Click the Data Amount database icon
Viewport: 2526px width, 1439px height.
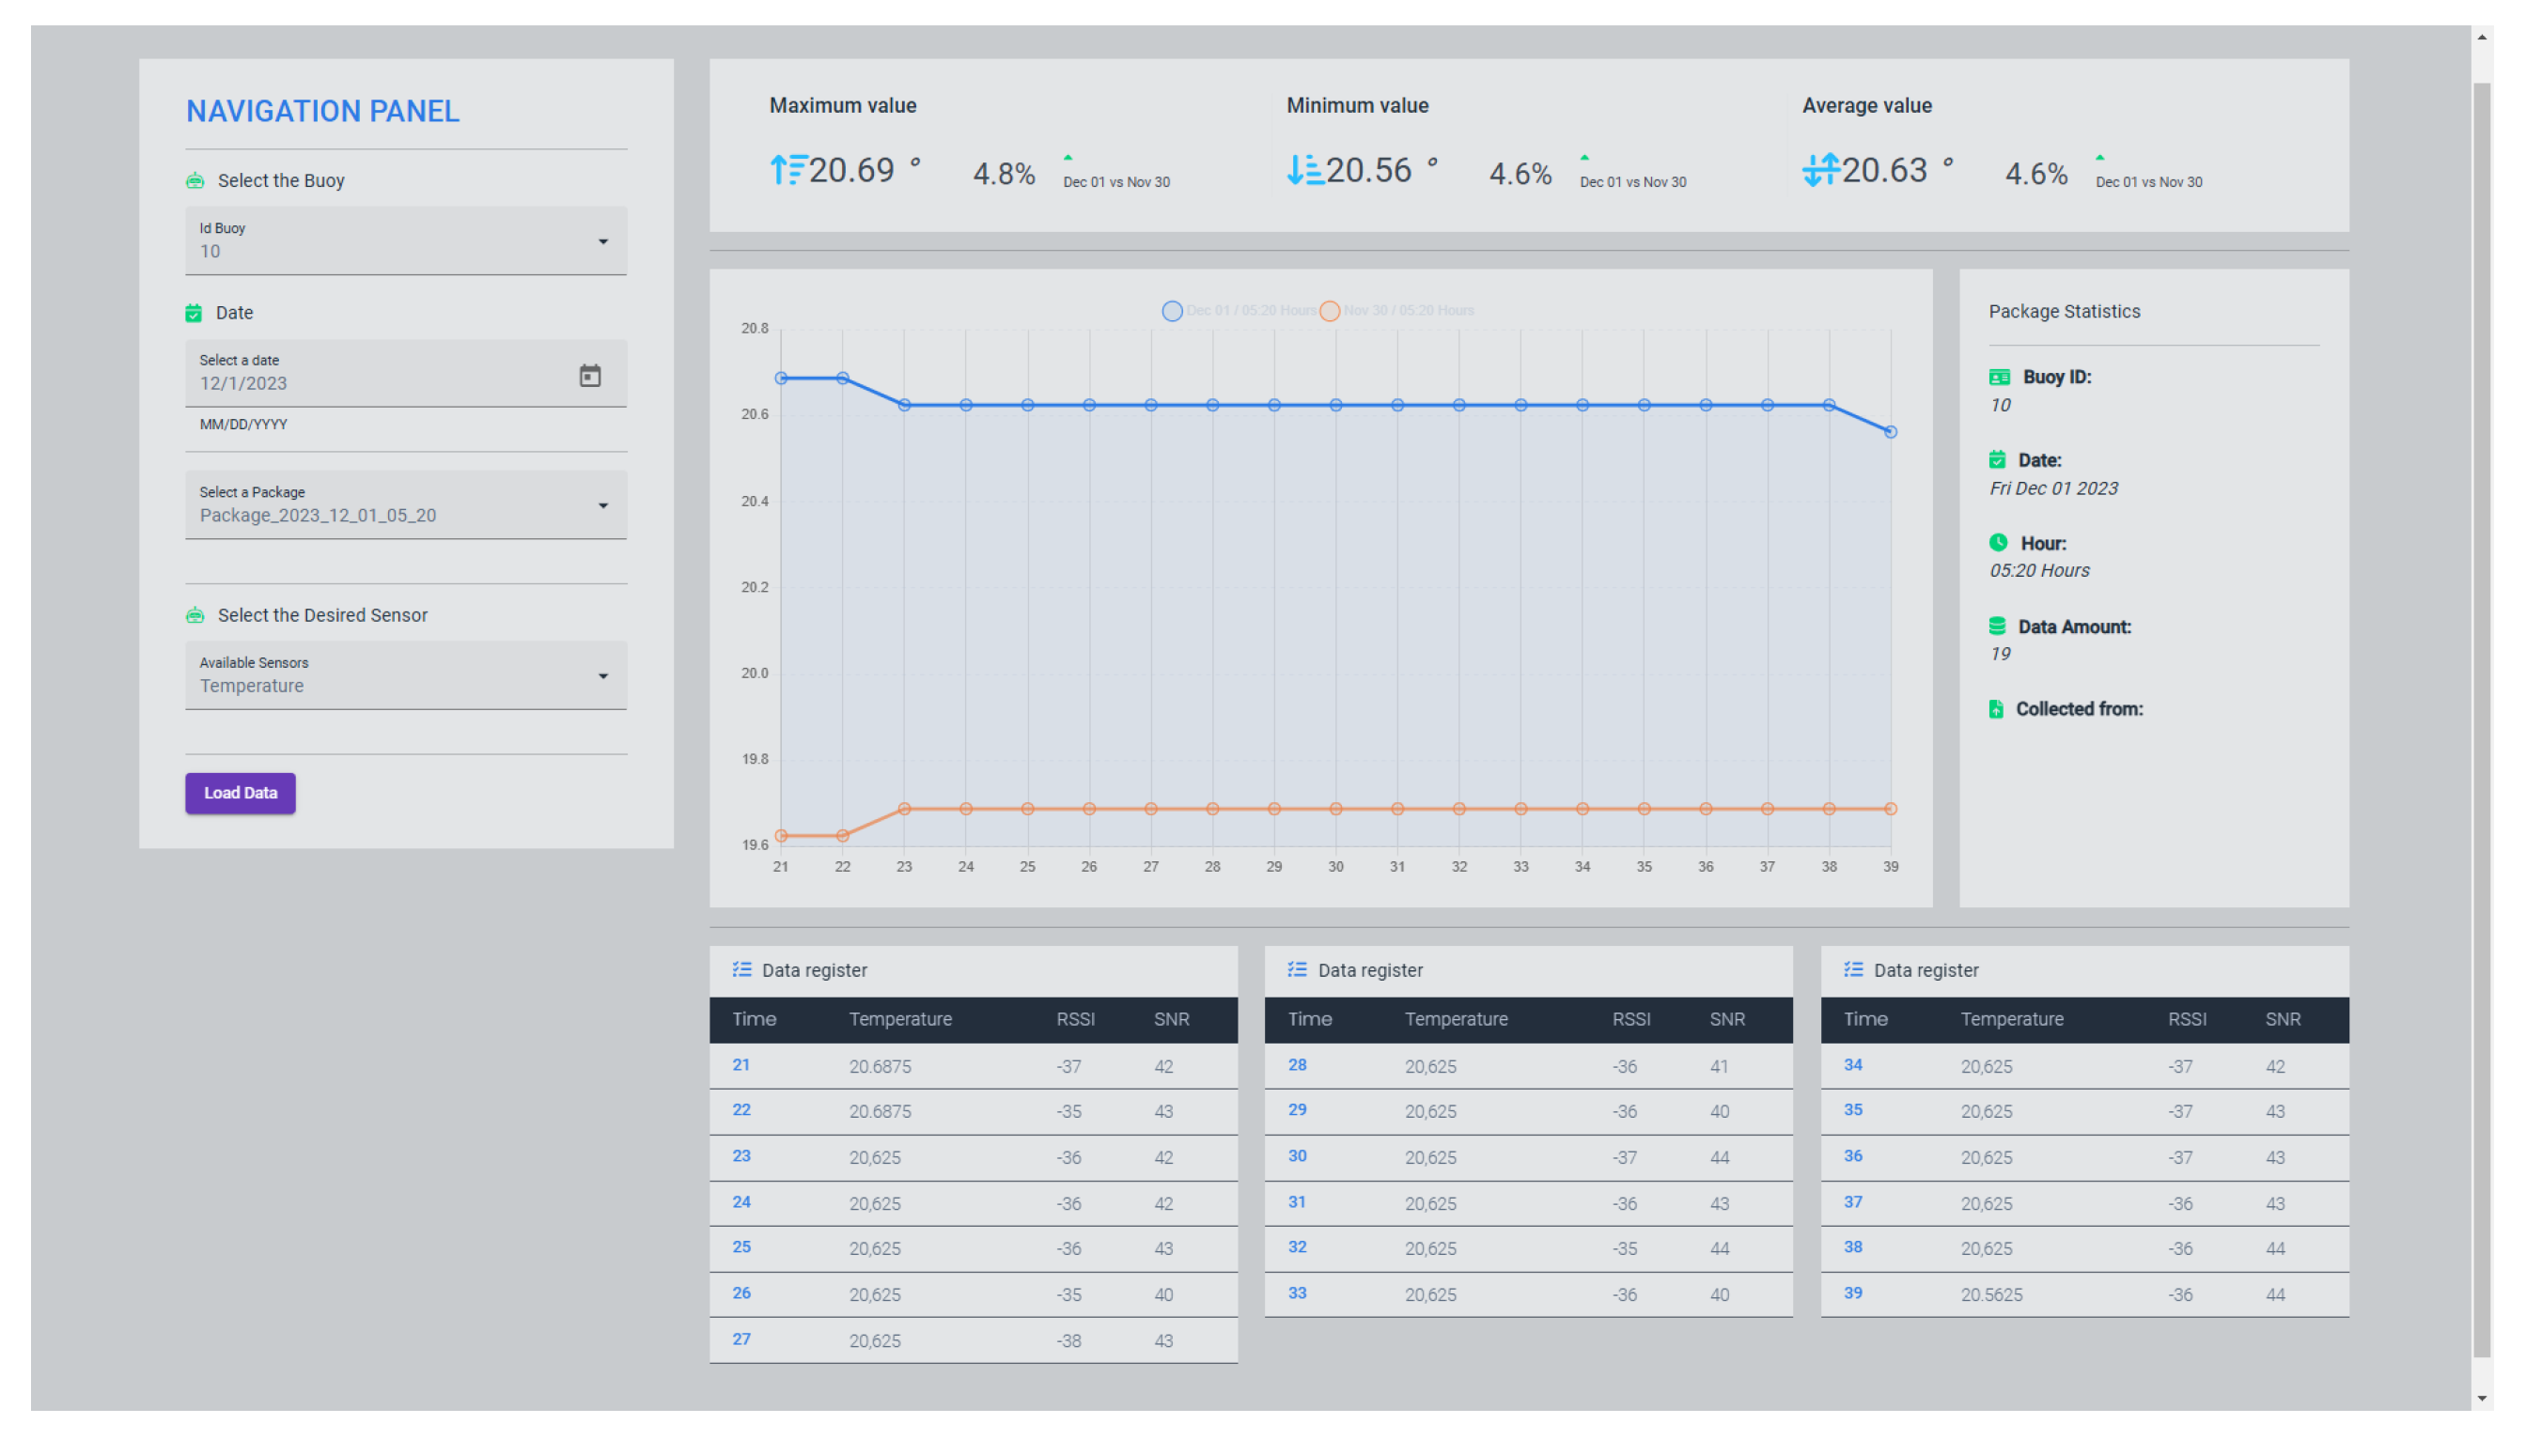1996,626
